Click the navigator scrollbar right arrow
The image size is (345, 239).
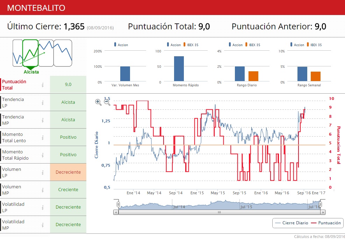323,212
